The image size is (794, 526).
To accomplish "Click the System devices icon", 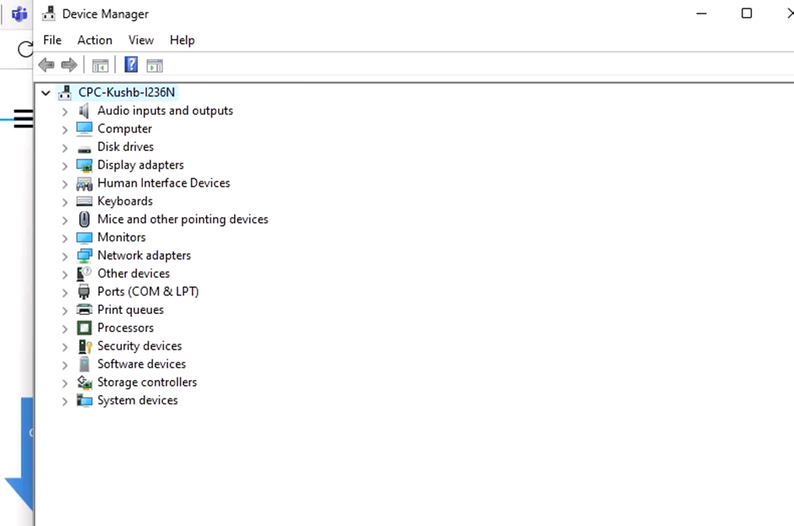I will point(84,400).
